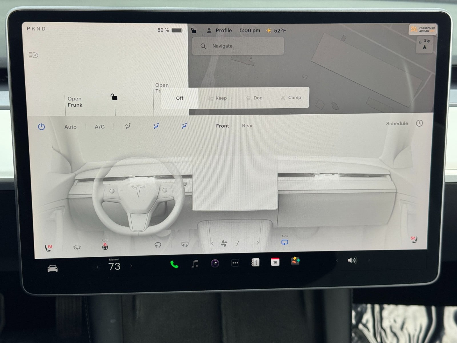
Task: Open the Toybox app
Action: [295, 261]
